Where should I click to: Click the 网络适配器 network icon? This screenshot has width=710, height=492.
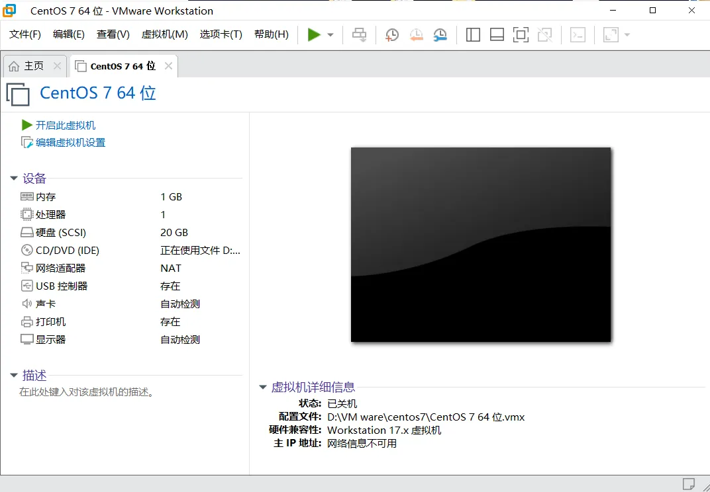26,268
